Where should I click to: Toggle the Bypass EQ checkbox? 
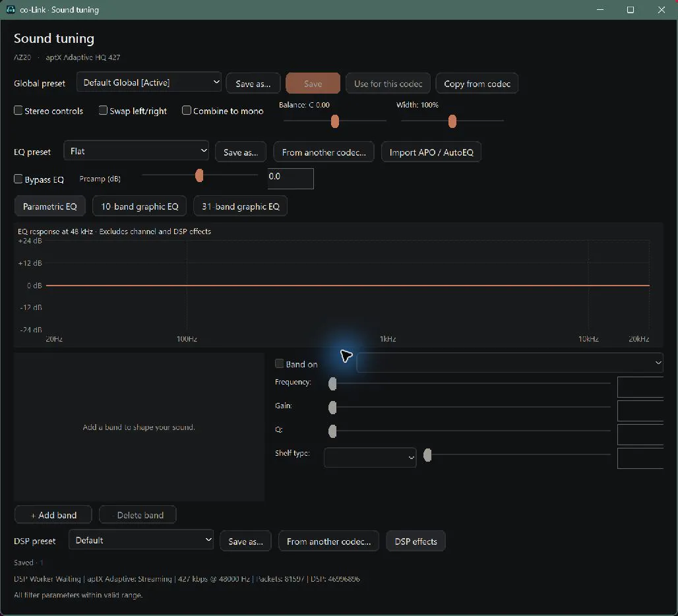(18, 179)
